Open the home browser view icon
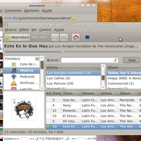The width and height of the screenshot is (141, 141). click(76, 37)
